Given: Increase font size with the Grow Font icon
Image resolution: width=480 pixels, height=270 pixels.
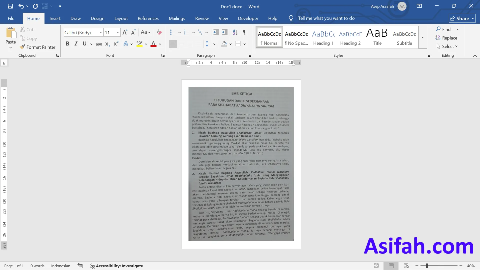Looking at the screenshot, I should tap(125, 32).
